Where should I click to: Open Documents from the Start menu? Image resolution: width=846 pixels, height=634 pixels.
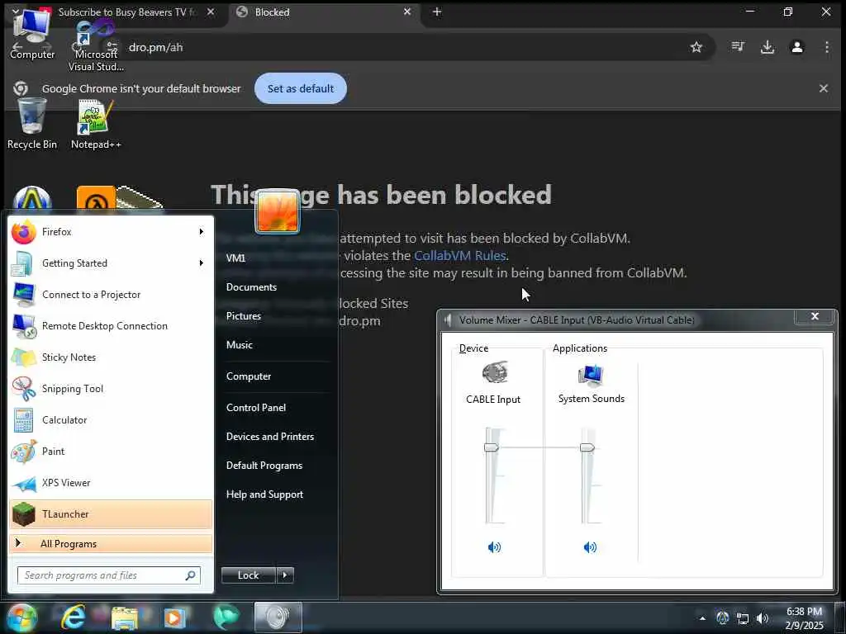pos(251,287)
